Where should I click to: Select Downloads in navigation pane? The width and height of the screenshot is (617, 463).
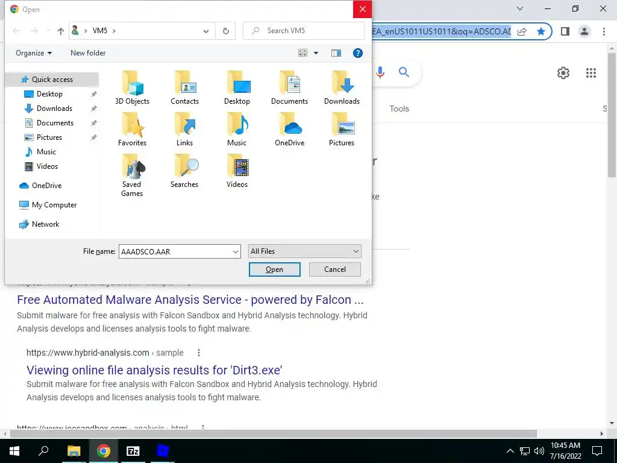coord(54,109)
